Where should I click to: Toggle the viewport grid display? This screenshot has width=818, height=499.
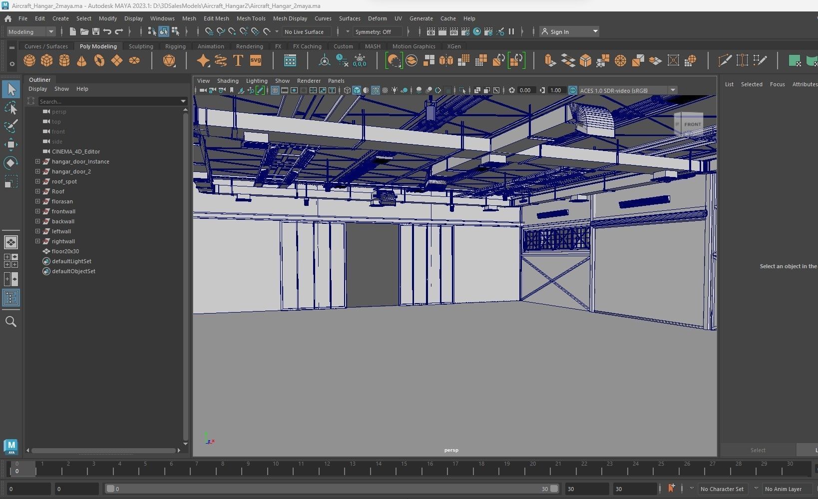pyautogui.click(x=275, y=90)
